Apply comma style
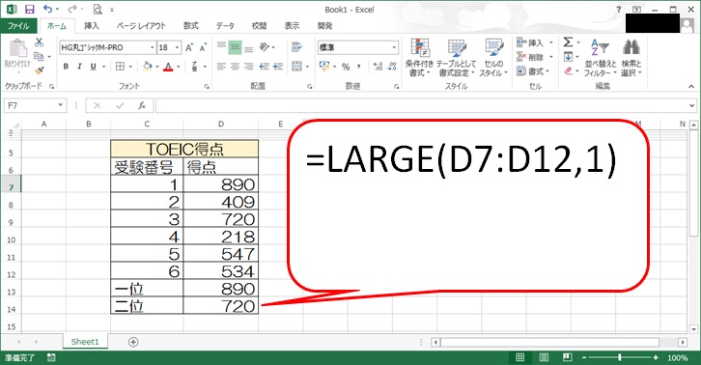This screenshot has width=701, height=365. 358,67
